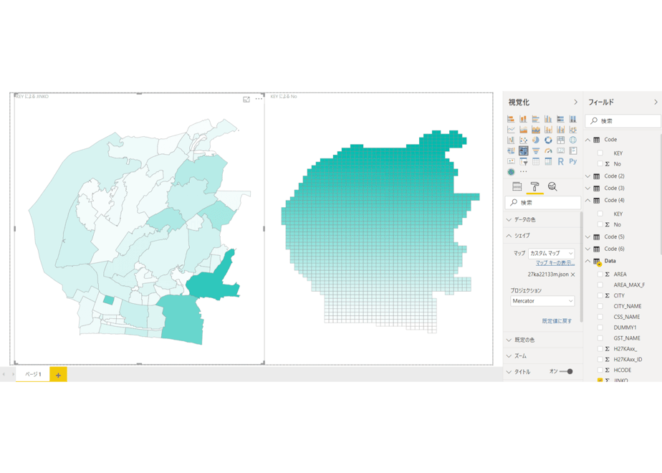Image resolution: width=662 pixels, height=473 pixels.
Task: Select the filled map visual
Action: (511, 150)
